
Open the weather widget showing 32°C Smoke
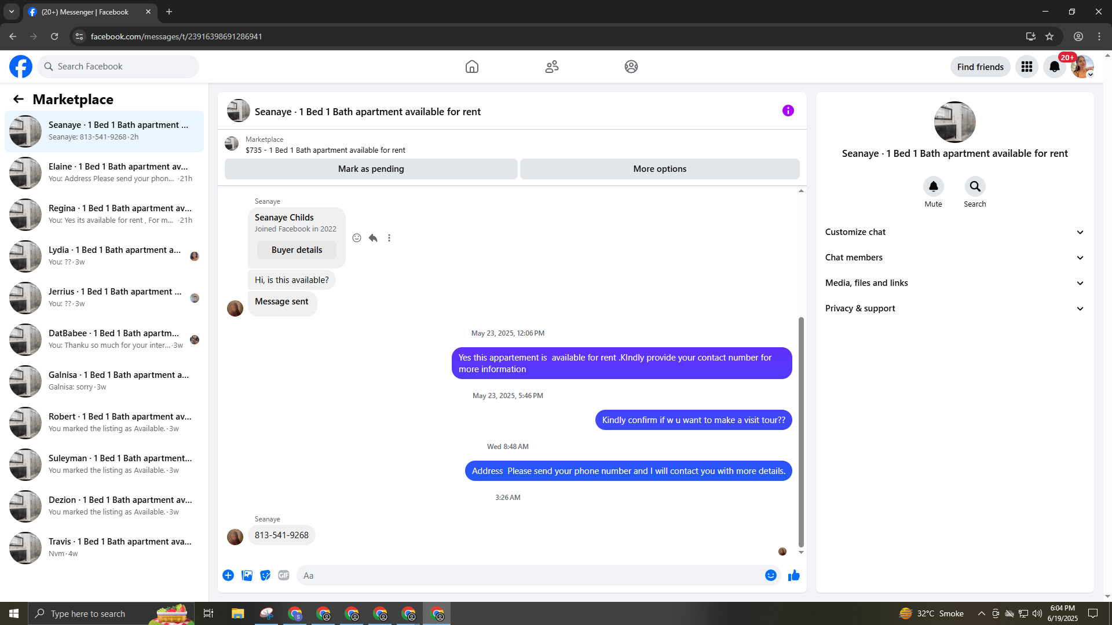point(931,613)
